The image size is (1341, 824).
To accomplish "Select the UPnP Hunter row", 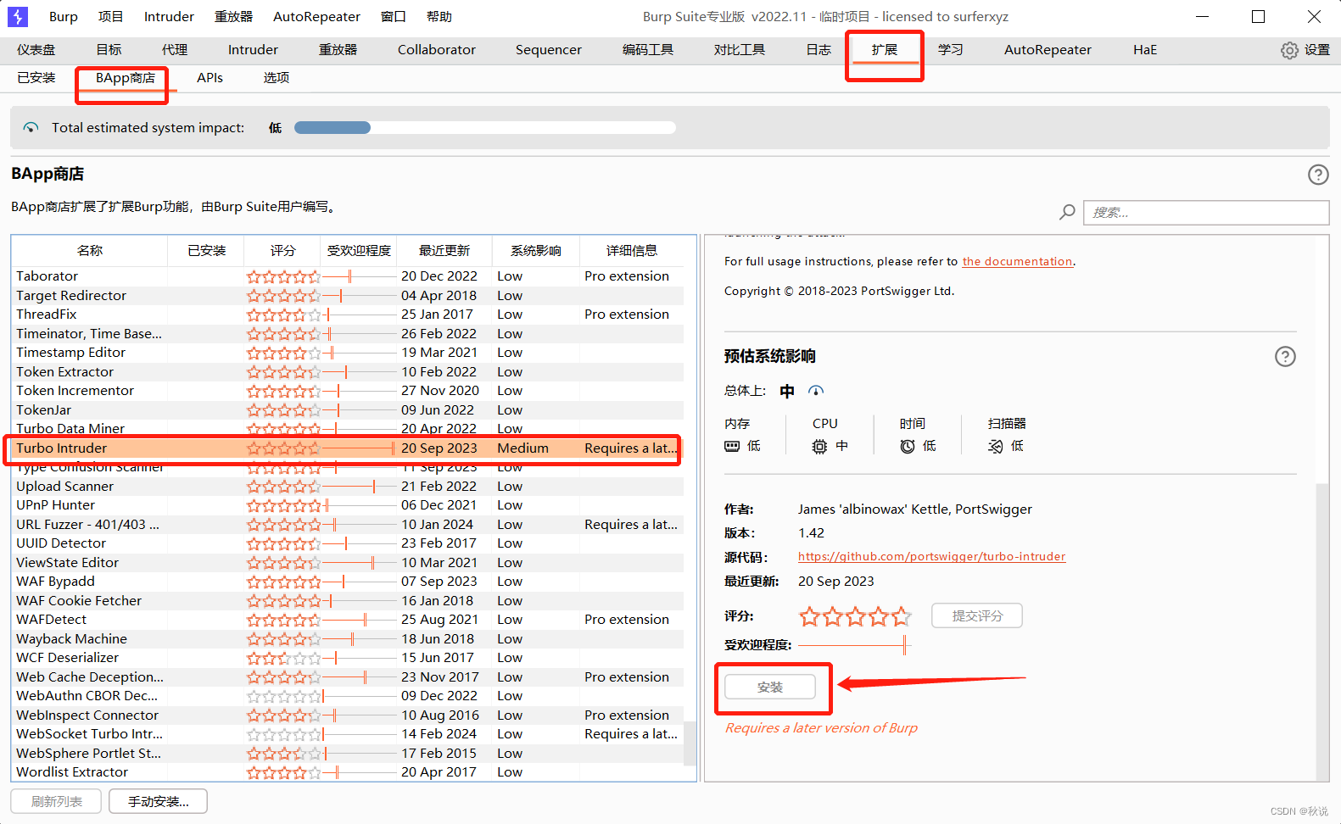I will click(348, 505).
